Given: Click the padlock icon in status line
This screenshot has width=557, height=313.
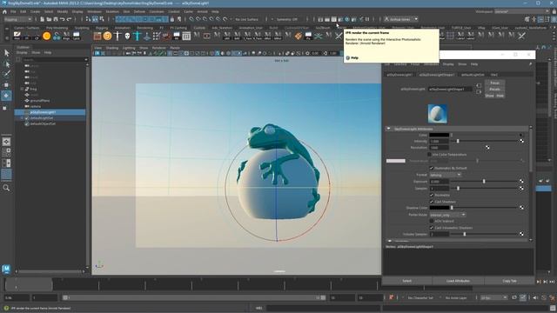Looking at the screenshot, I should (x=172, y=19).
